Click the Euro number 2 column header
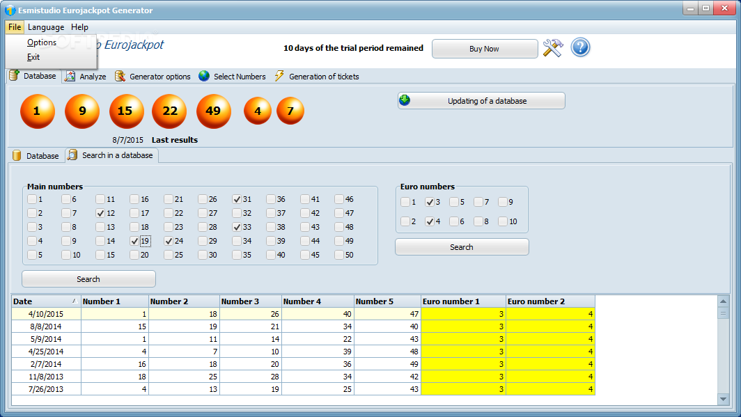Screen dimensions: 741x417 tap(550, 301)
